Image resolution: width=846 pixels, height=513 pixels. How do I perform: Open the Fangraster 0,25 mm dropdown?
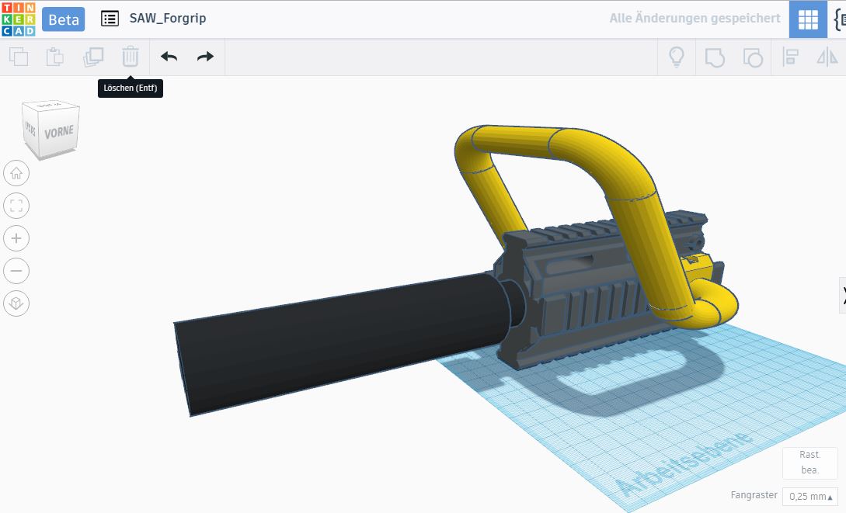[810, 496]
